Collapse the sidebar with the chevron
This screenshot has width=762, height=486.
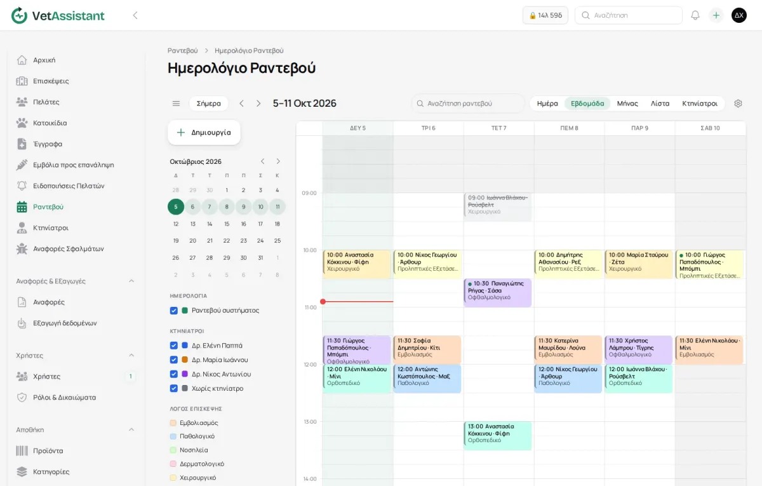coord(135,15)
